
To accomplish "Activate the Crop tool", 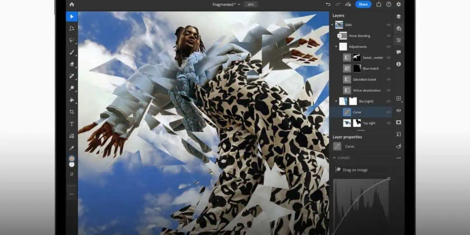I will pos(72,112).
